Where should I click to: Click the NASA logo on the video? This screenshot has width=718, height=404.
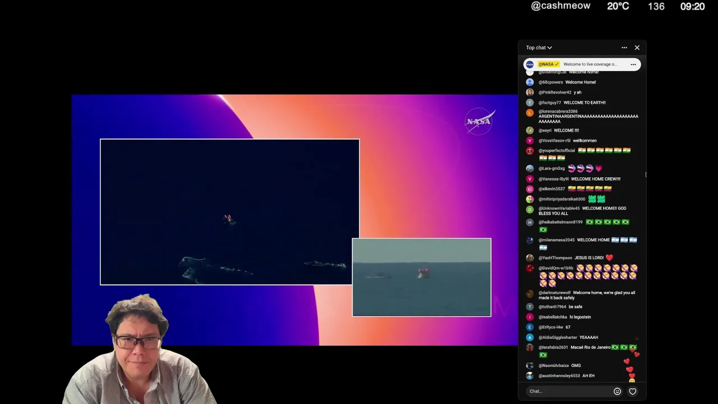coord(478,121)
